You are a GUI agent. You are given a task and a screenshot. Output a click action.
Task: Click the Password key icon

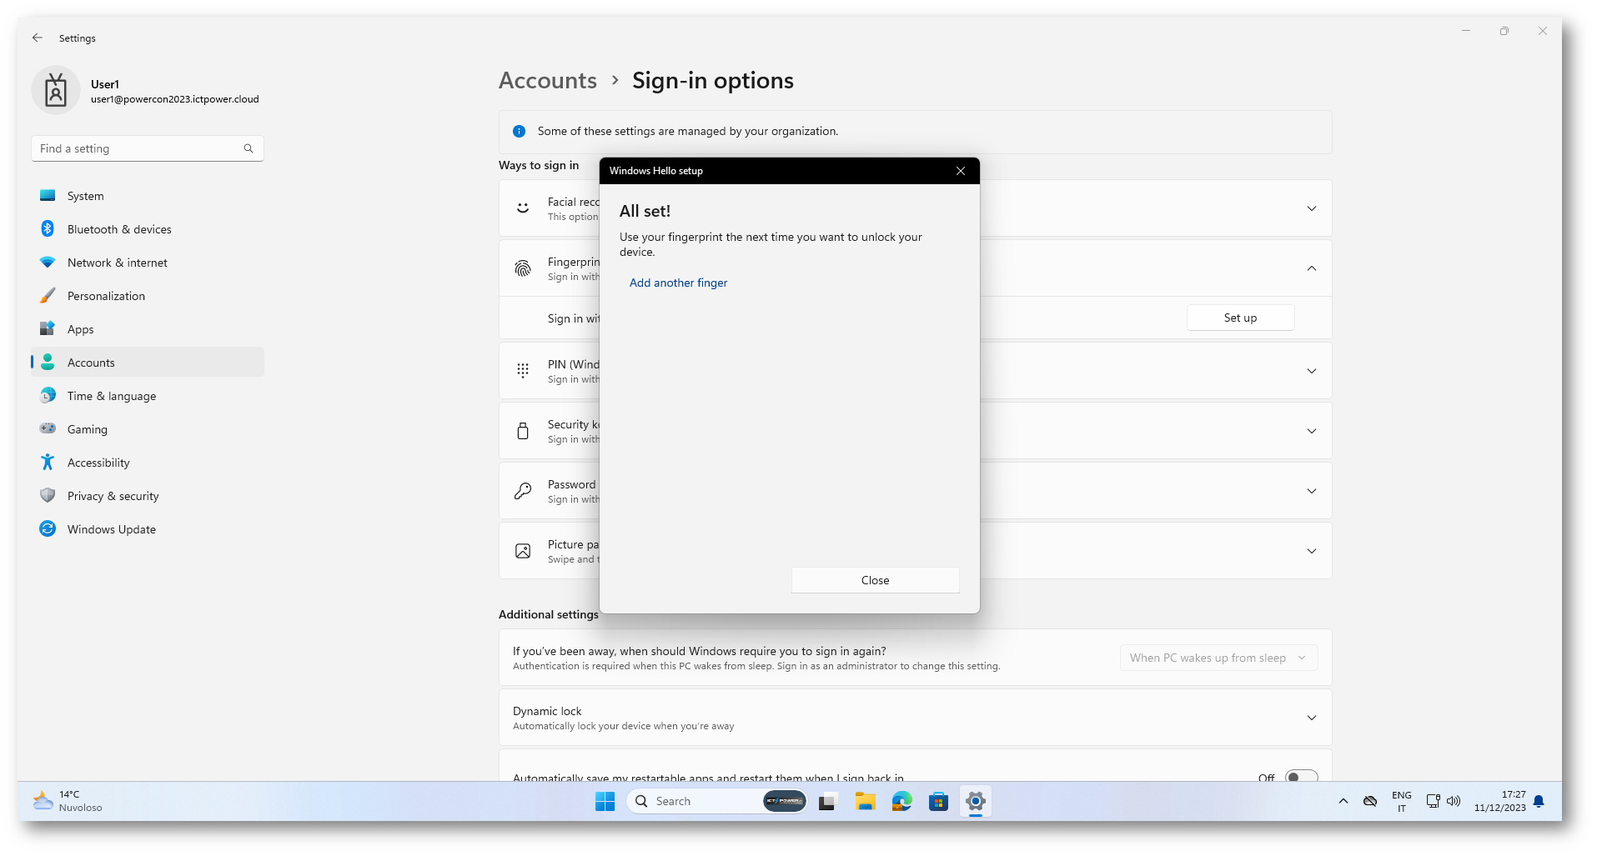coord(523,491)
